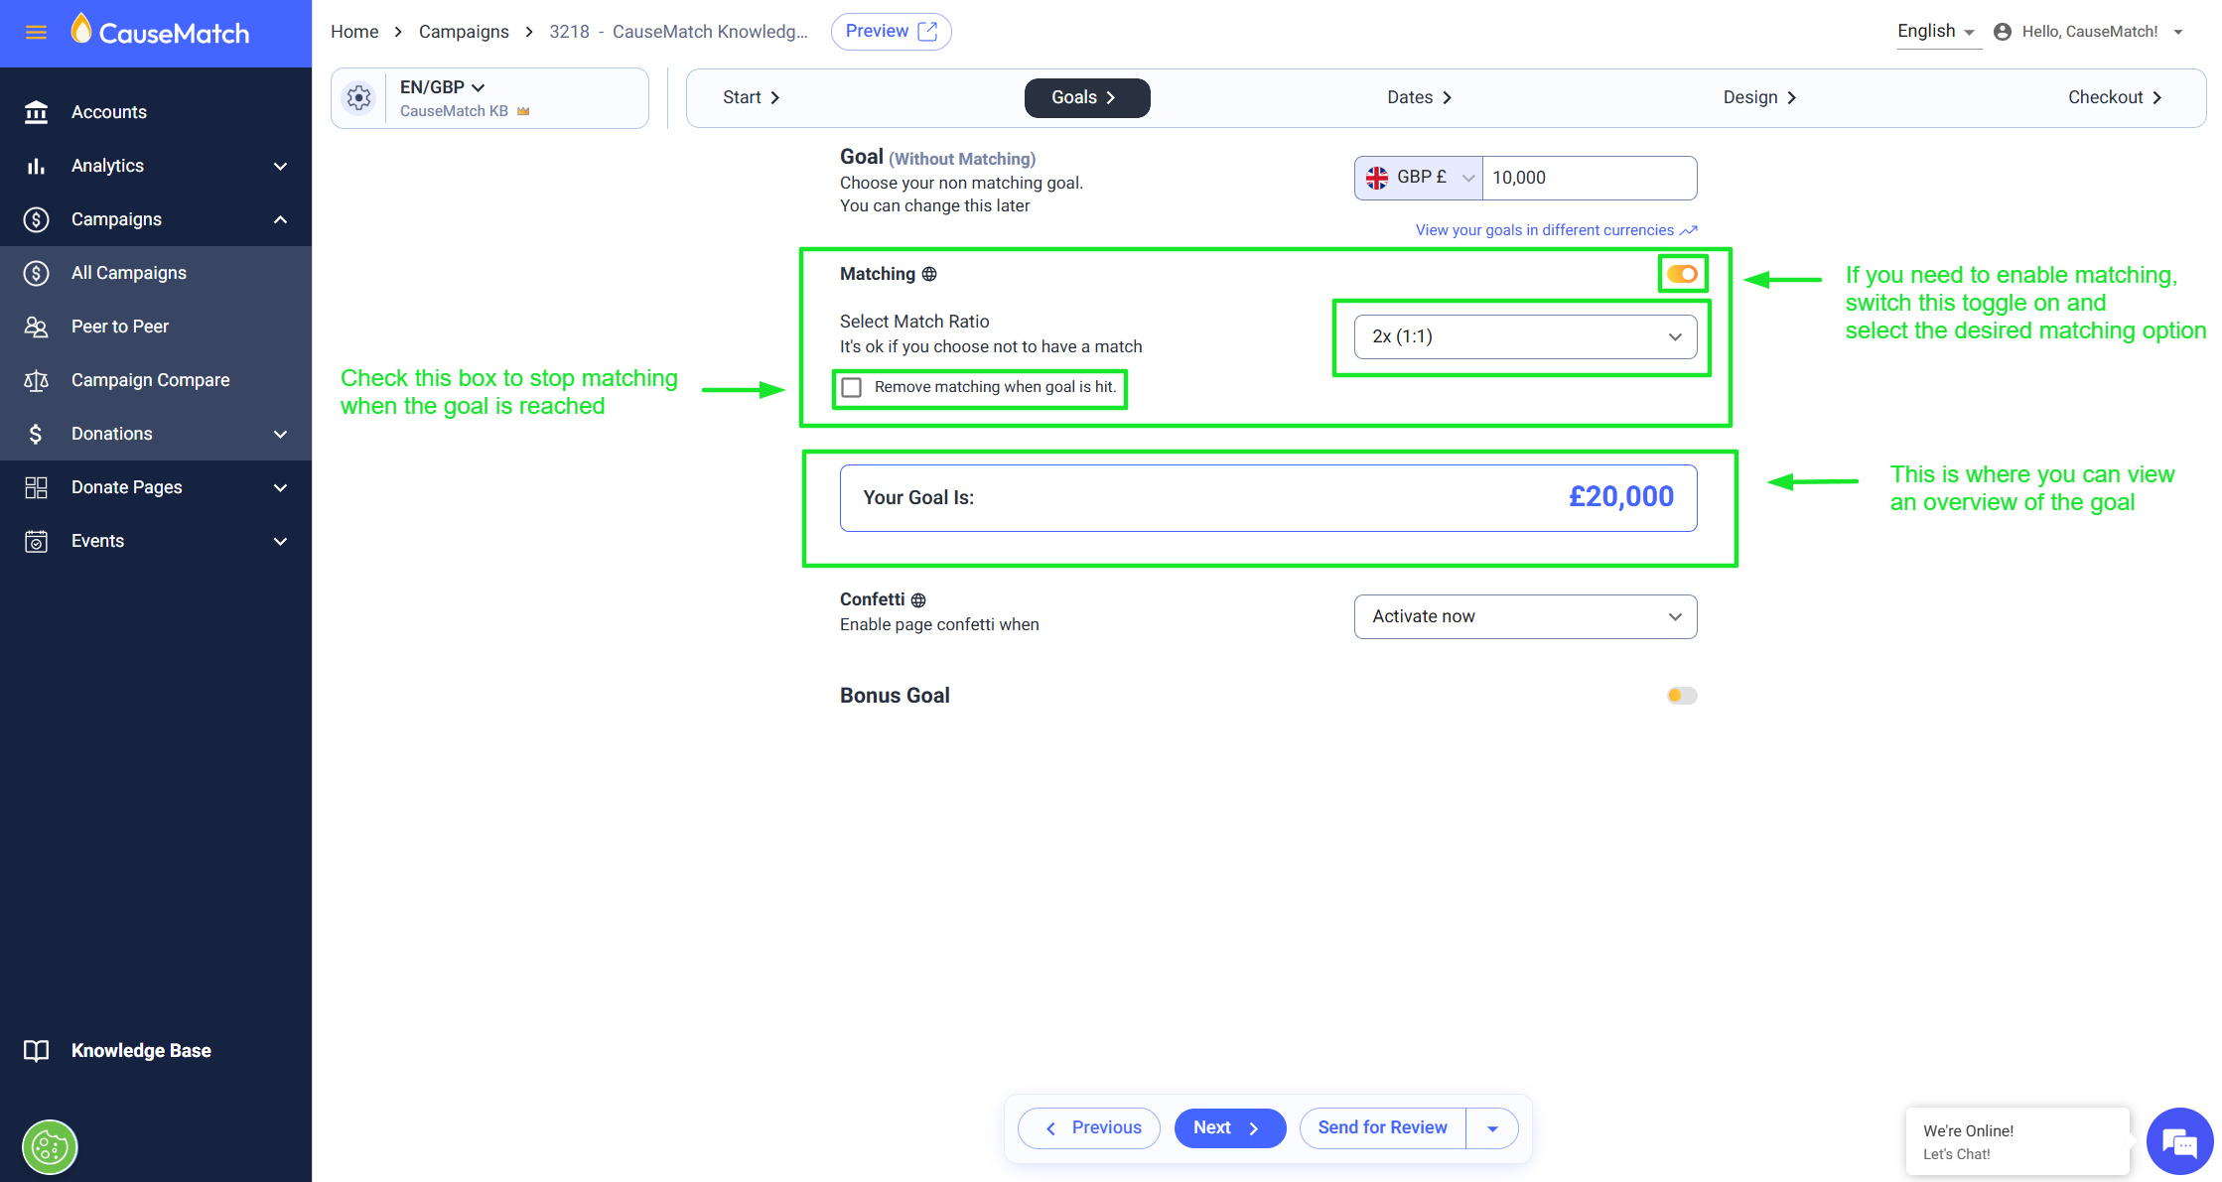This screenshot has height=1182, width=2222.
Task: Check Remove matching when goal is hit
Action: (852, 387)
